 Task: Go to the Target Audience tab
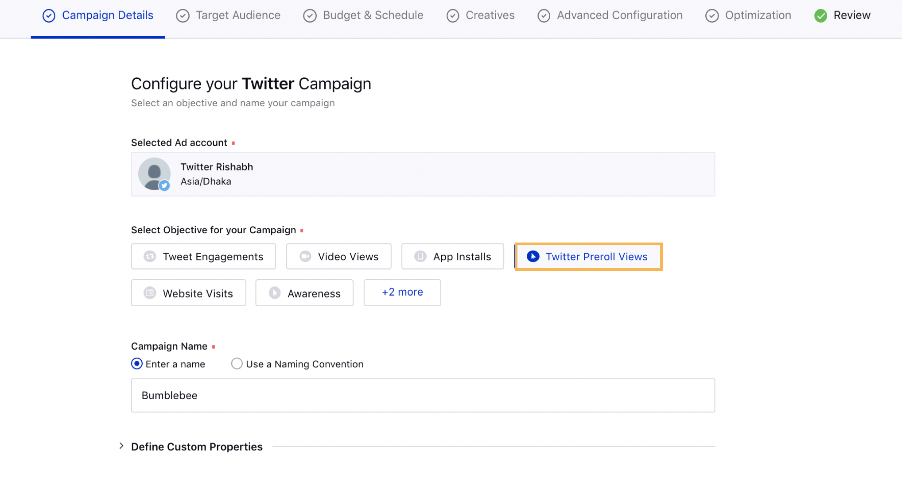click(x=228, y=15)
